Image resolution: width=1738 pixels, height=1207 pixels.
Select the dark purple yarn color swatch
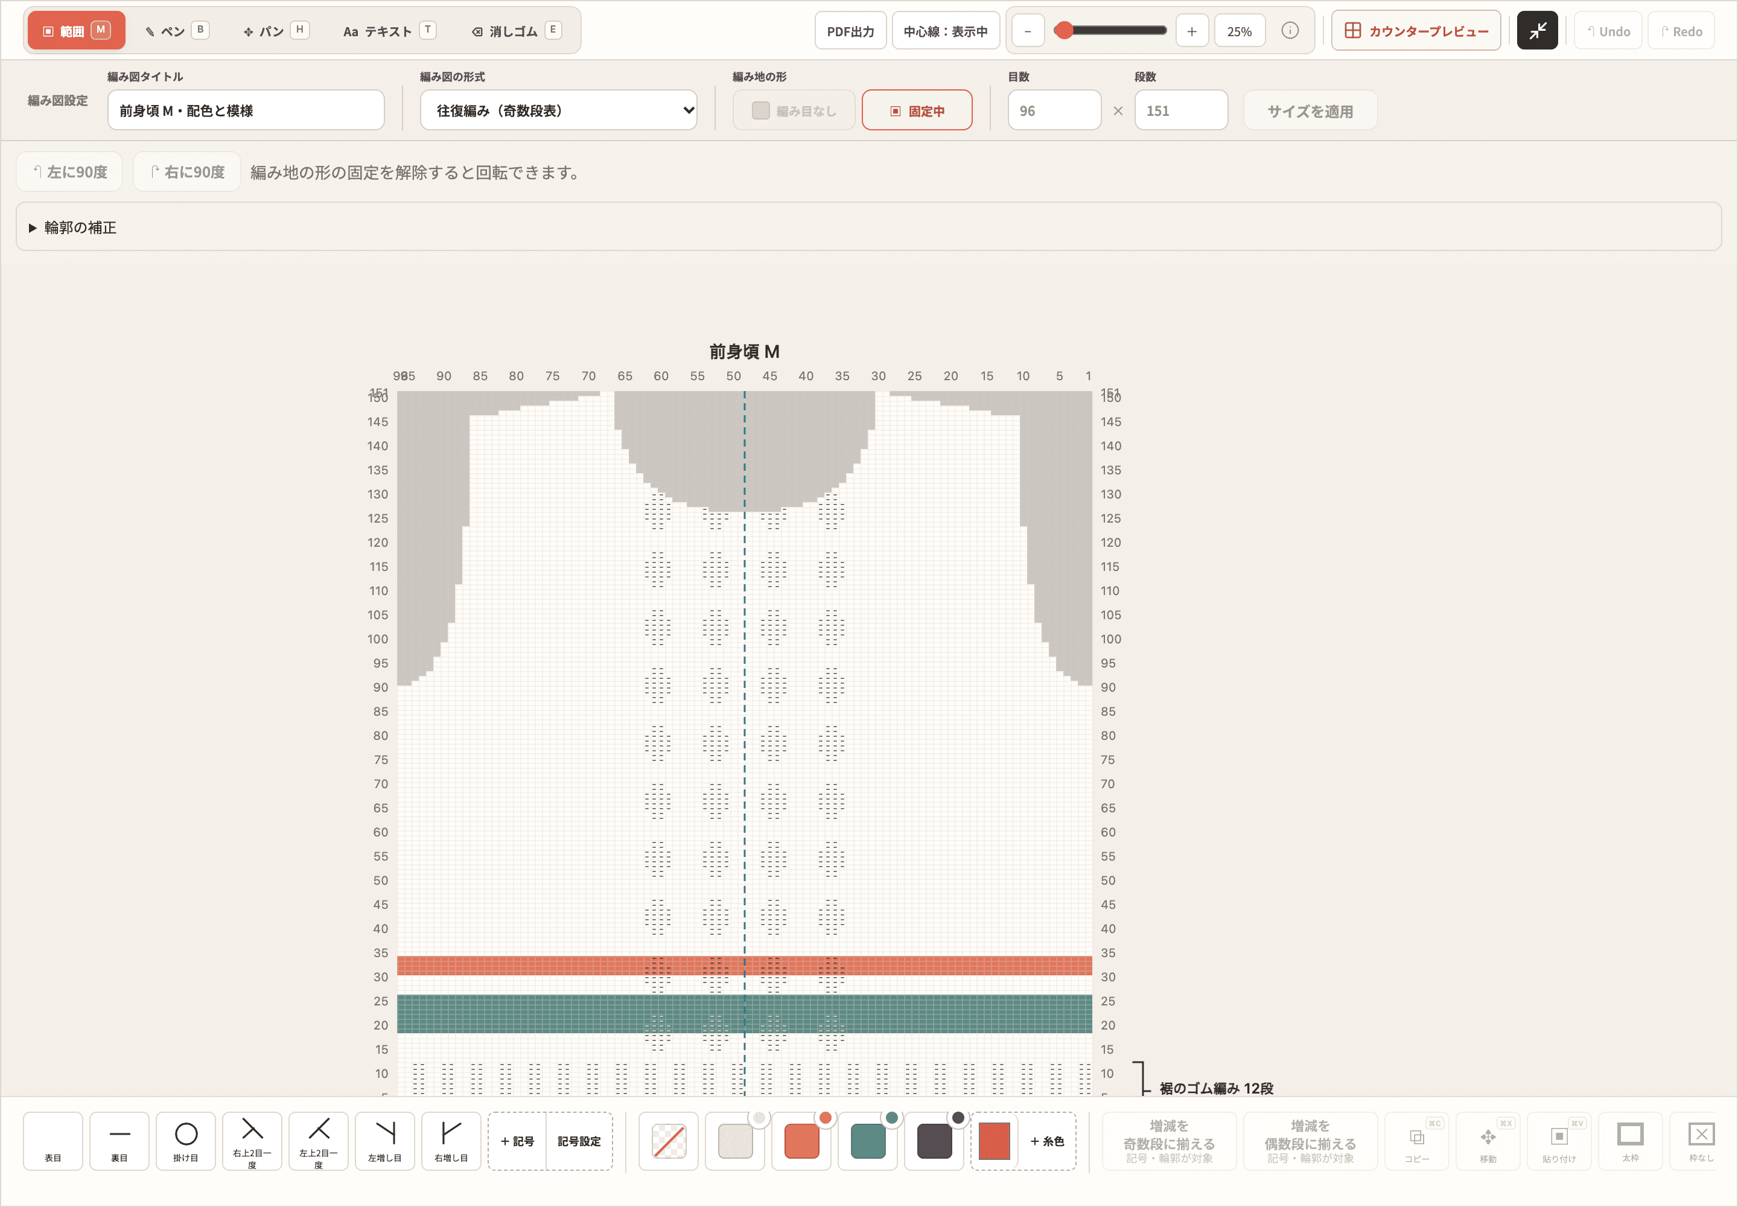click(934, 1141)
